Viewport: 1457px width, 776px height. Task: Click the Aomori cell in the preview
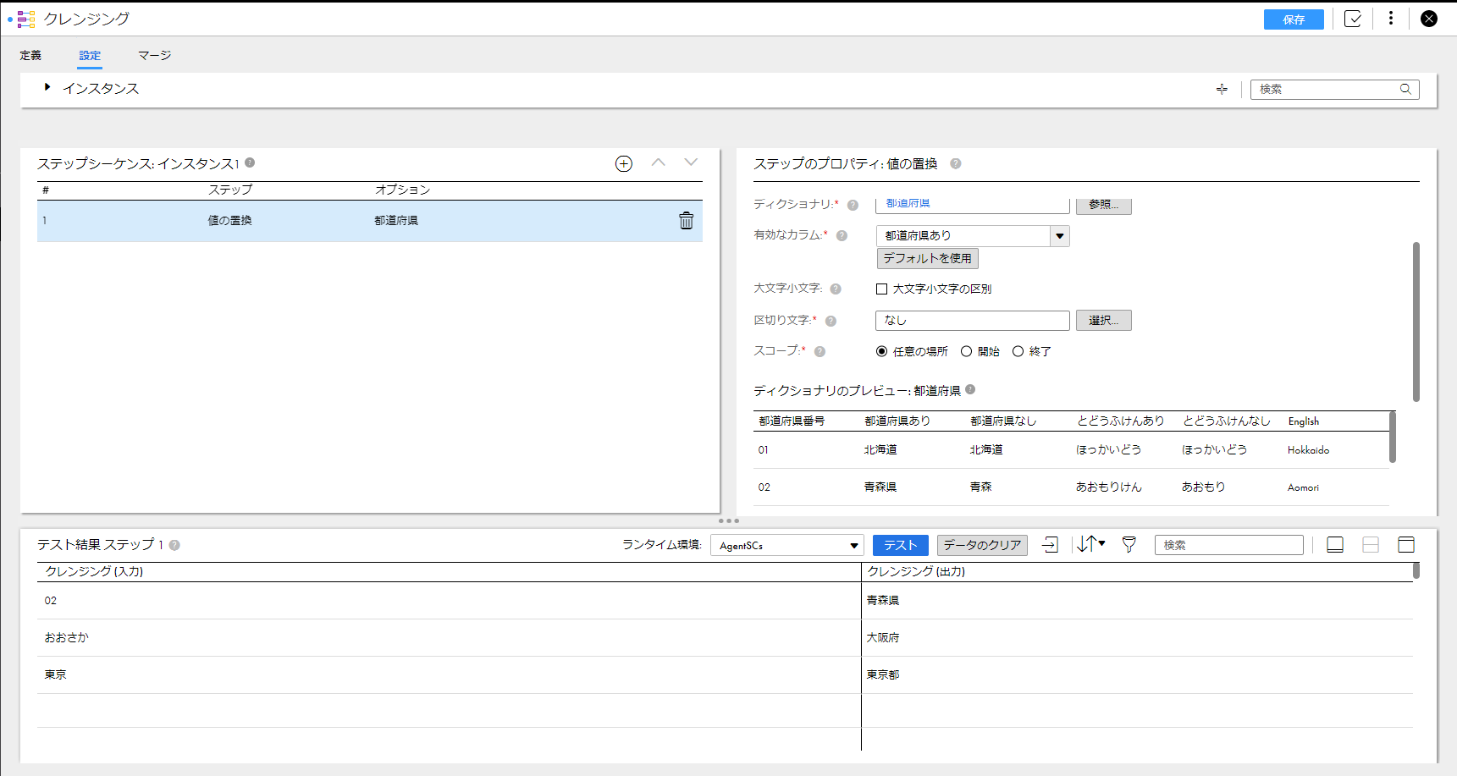point(1304,487)
